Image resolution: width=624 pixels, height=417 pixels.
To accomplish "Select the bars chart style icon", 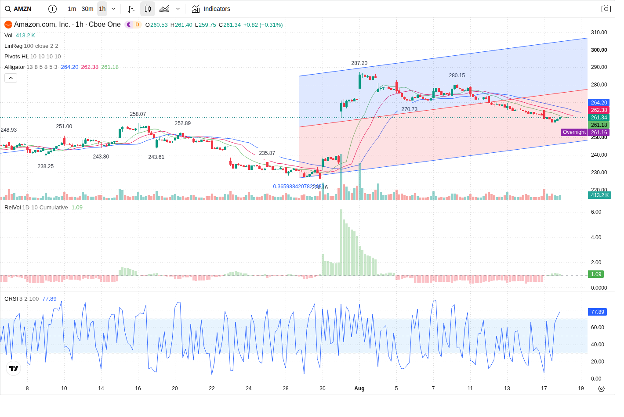I will coord(131,9).
